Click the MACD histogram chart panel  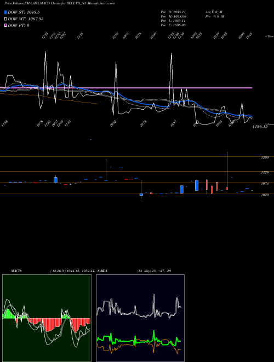pos(47,318)
